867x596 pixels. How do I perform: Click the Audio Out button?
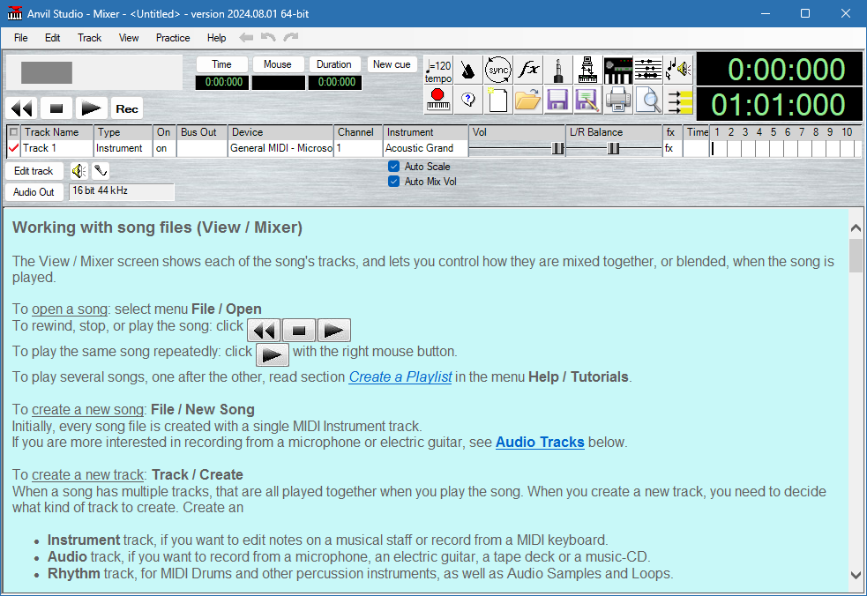34,192
